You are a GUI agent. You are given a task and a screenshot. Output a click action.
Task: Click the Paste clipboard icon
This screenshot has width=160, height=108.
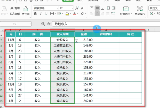pos(4,9)
